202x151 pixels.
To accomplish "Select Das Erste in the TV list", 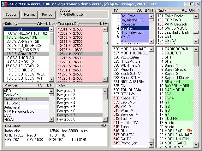I will [131, 16].
